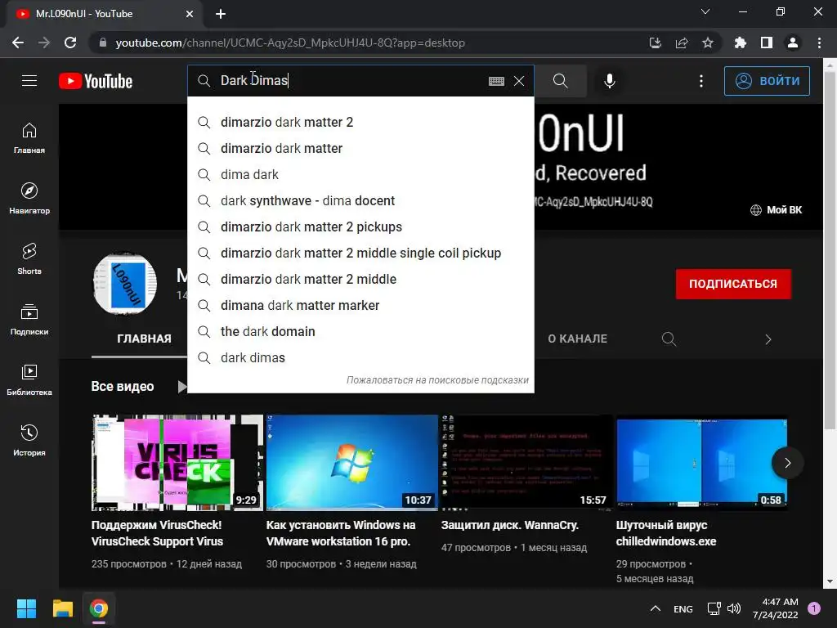Viewport: 837px width, 628px height.
Task: Open the VirusCheck video thumbnail
Action: pos(177,463)
